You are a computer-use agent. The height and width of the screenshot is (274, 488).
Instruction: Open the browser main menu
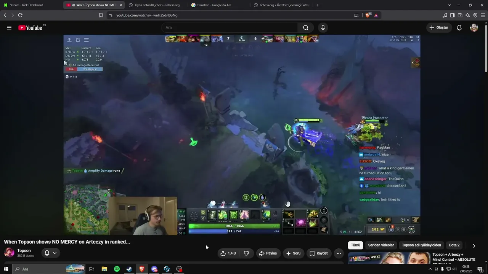click(x=483, y=15)
